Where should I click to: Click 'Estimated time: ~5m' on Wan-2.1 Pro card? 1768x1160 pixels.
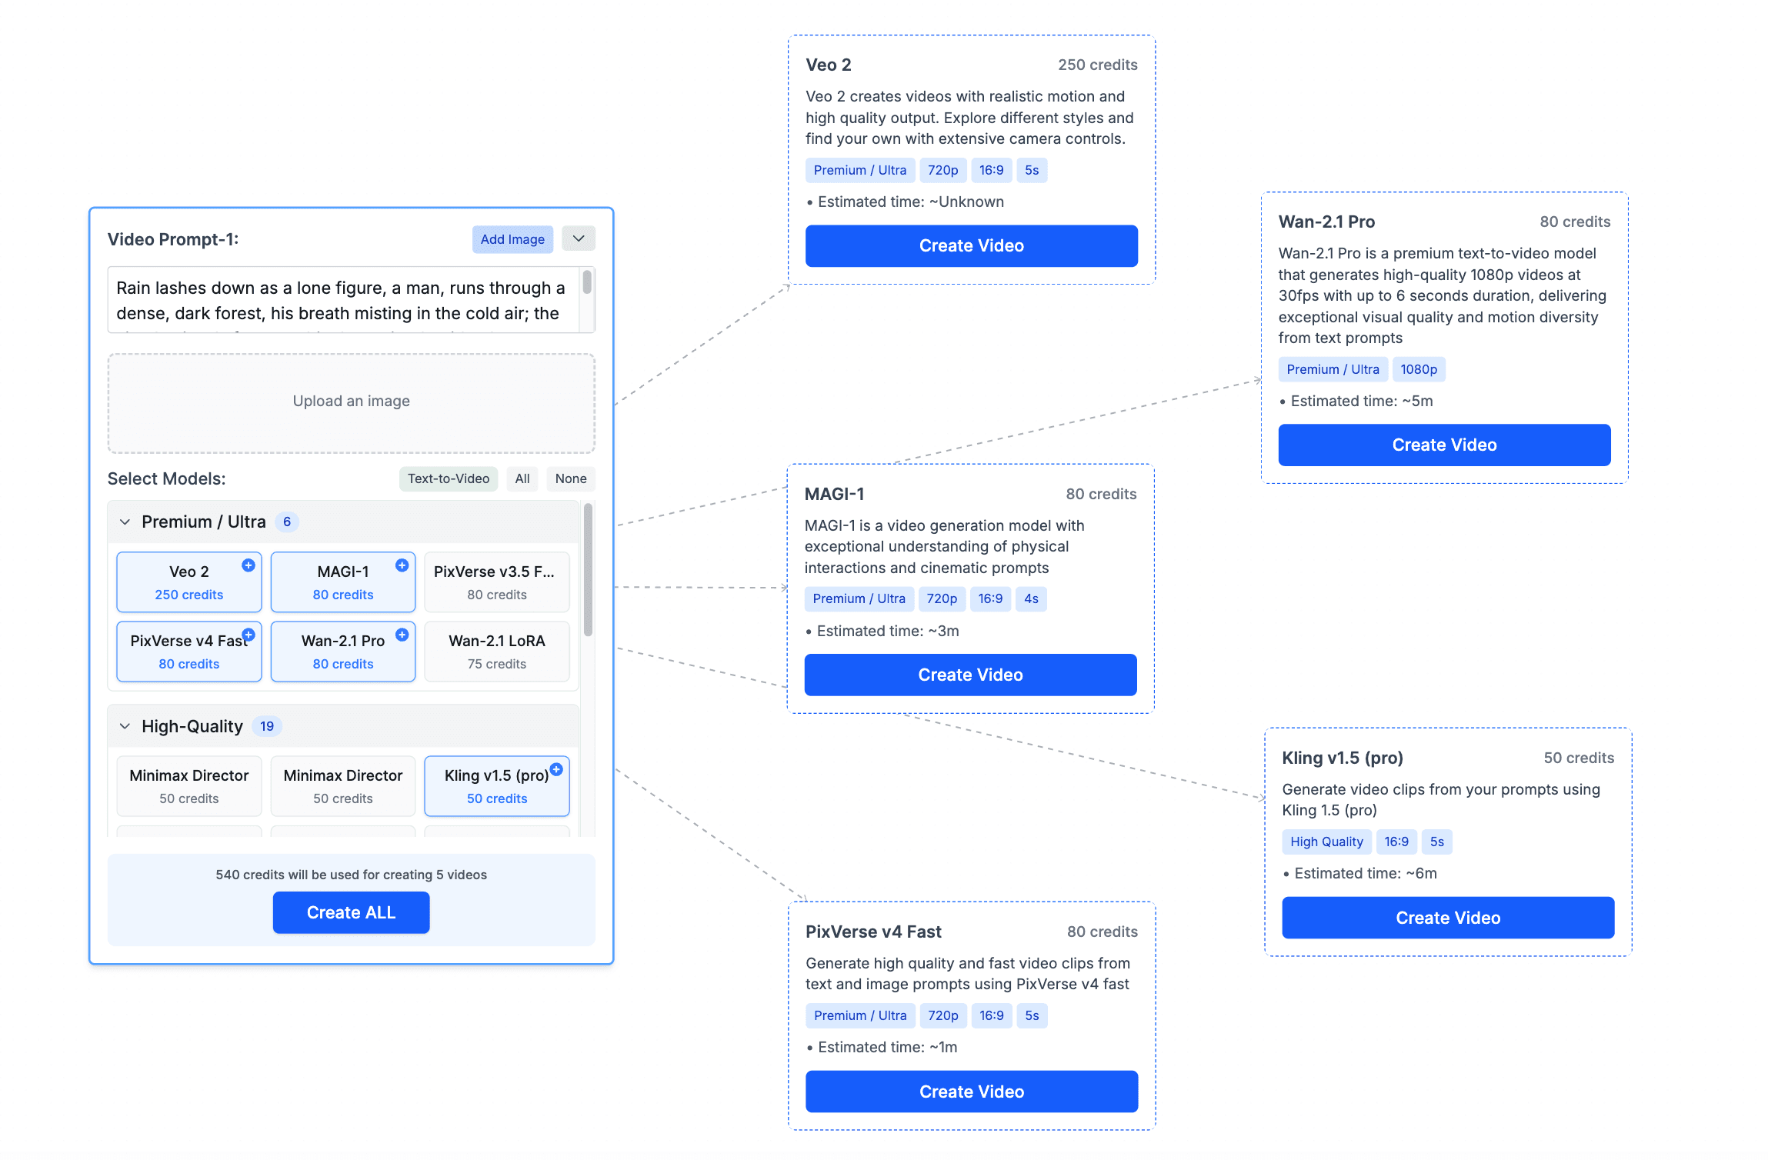[1362, 401]
